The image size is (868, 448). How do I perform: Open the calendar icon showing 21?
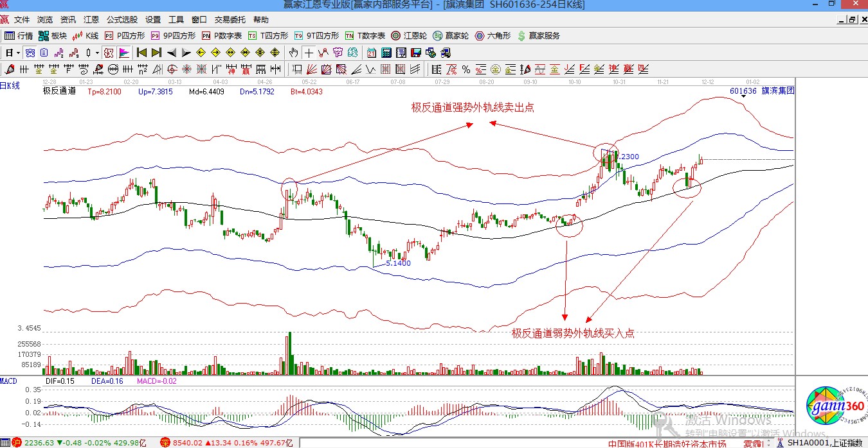372,53
